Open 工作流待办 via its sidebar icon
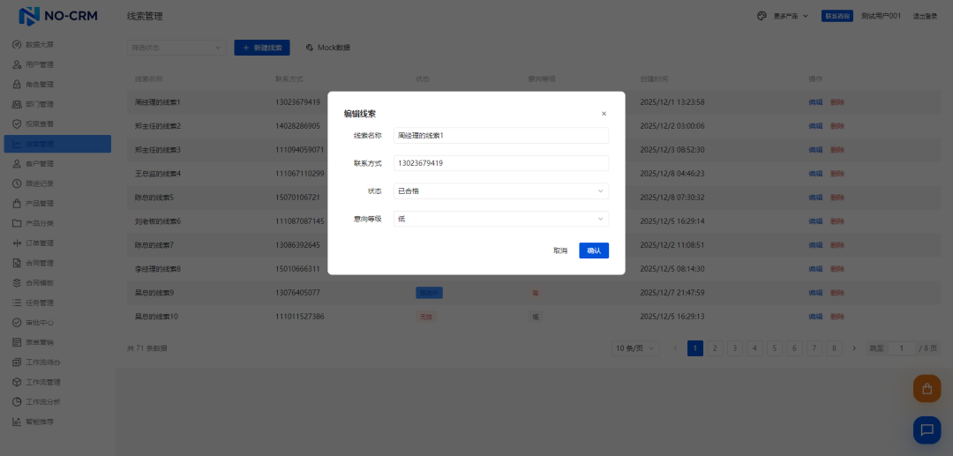Viewport: 953px width, 456px height. [x=17, y=363]
